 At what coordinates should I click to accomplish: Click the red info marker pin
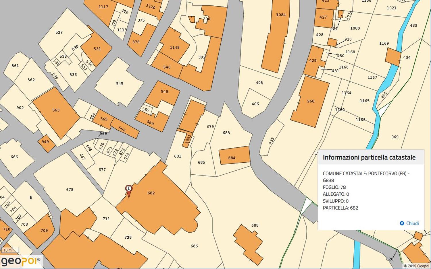click(x=129, y=189)
